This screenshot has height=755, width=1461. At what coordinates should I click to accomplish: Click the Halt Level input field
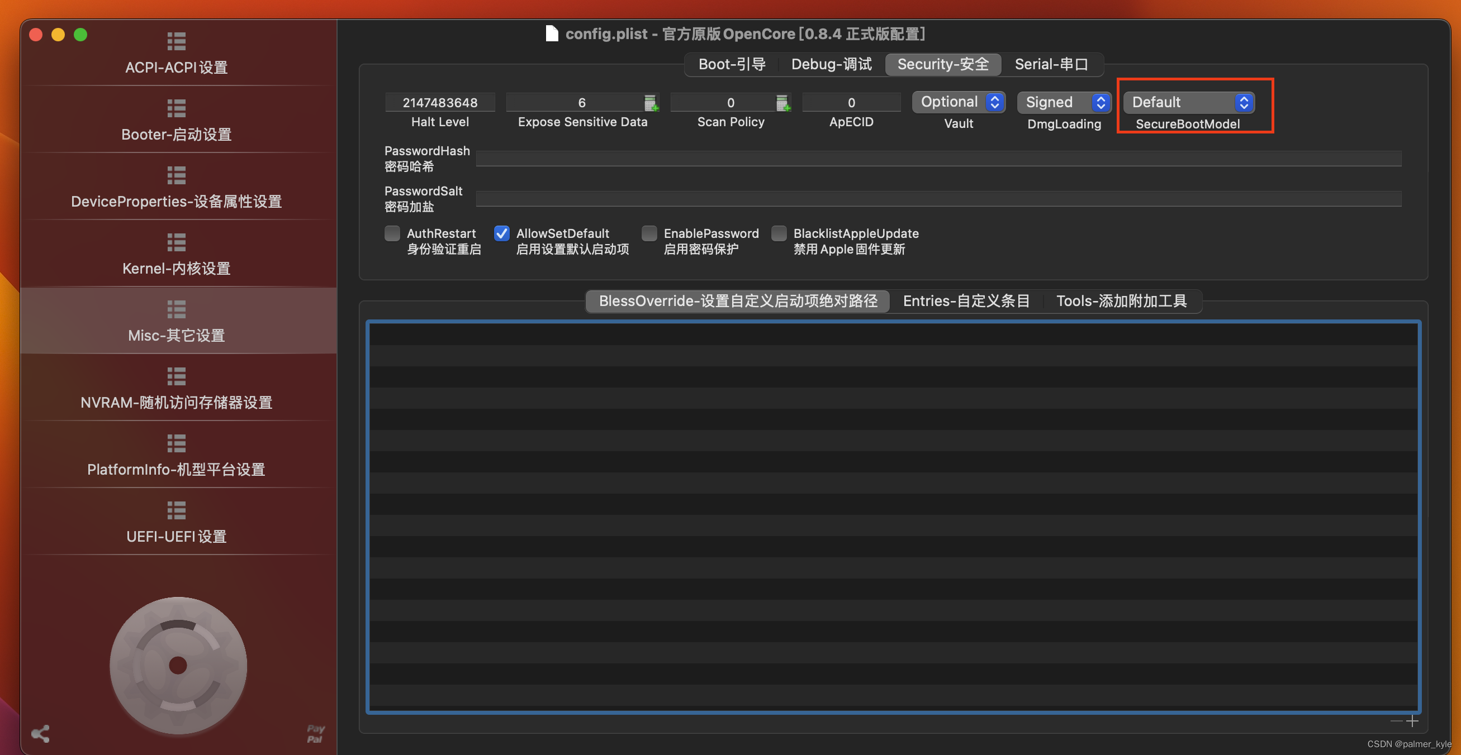[439, 102]
